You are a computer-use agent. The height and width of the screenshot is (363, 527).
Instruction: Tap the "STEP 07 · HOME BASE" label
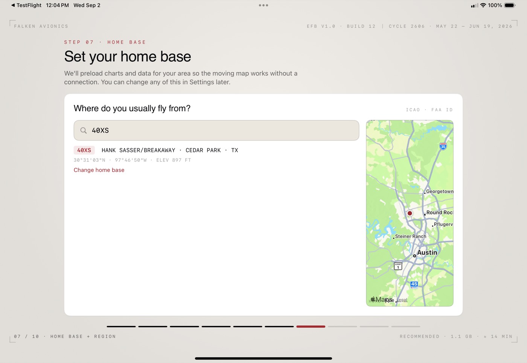[x=105, y=42]
